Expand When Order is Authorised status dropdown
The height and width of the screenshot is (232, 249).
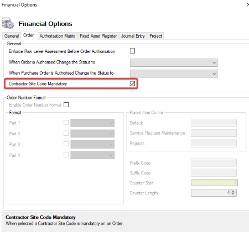tap(174, 63)
